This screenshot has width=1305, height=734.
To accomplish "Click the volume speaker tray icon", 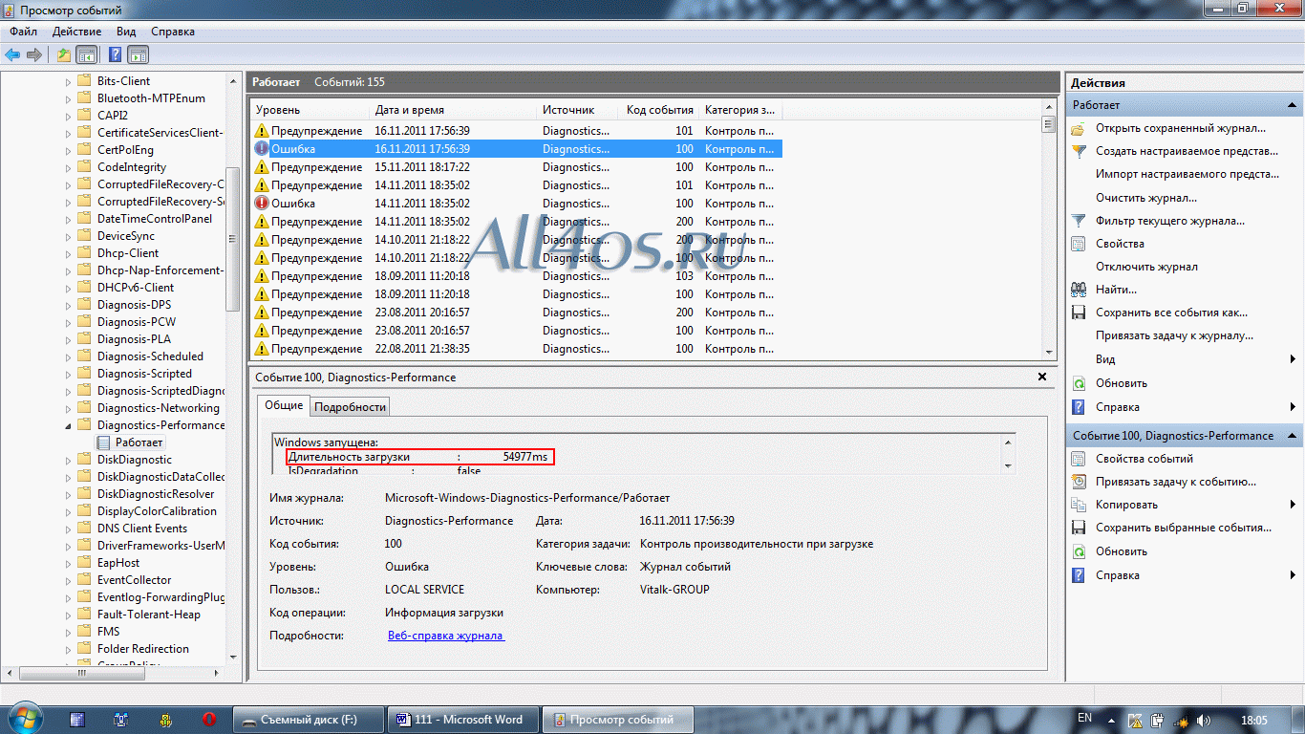I will pos(1205,720).
